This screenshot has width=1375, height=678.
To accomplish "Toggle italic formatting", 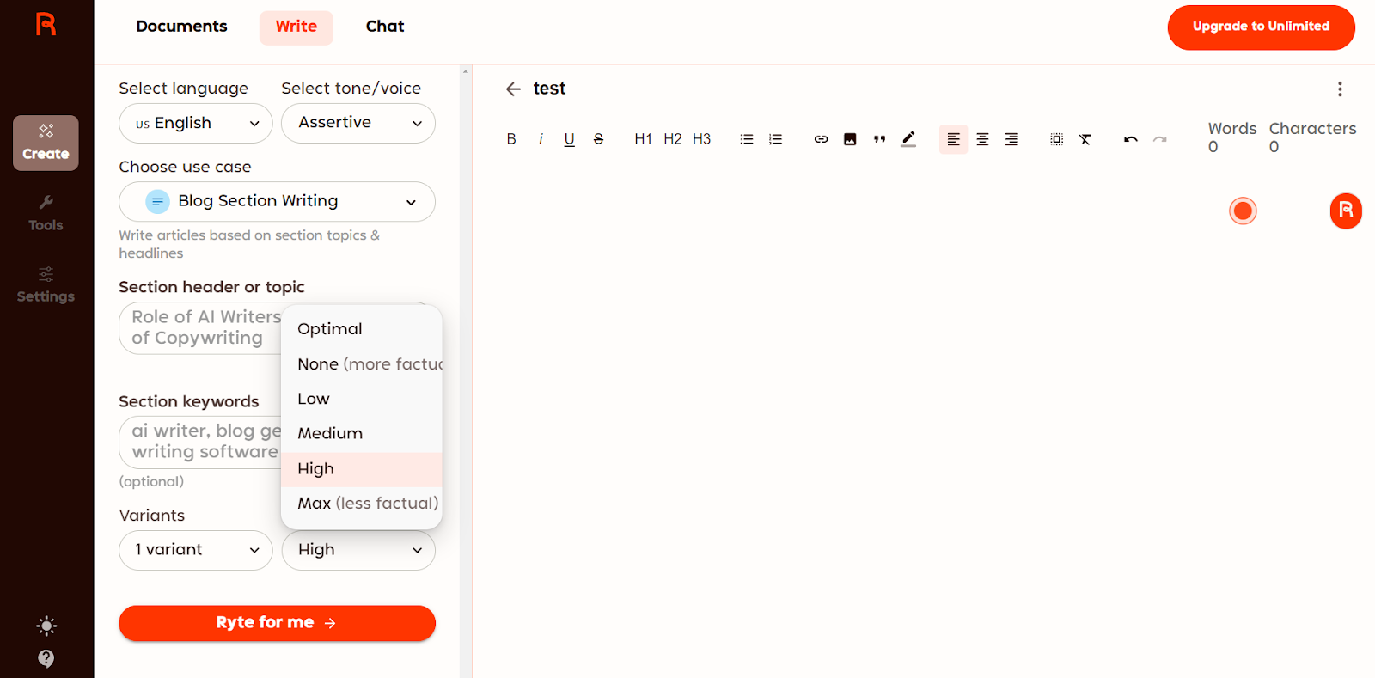I will pyautogui.click(x=541, y=139).
